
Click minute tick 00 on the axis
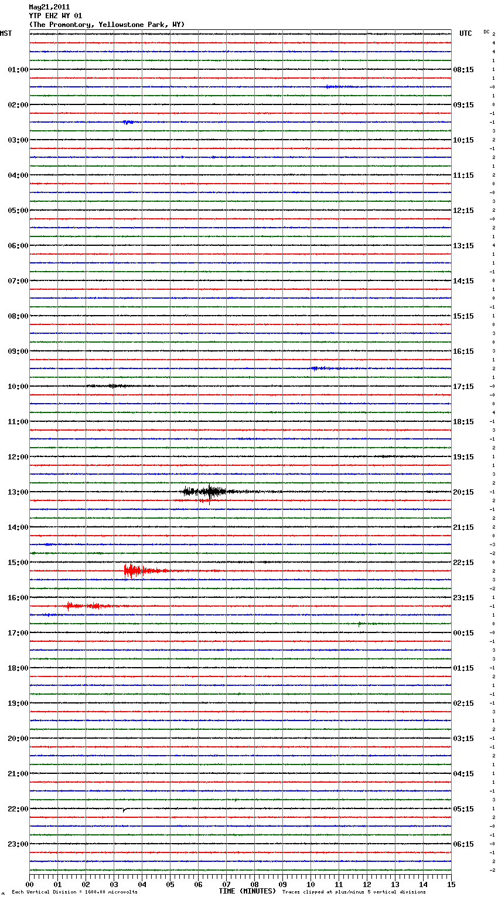pos(29,884)
